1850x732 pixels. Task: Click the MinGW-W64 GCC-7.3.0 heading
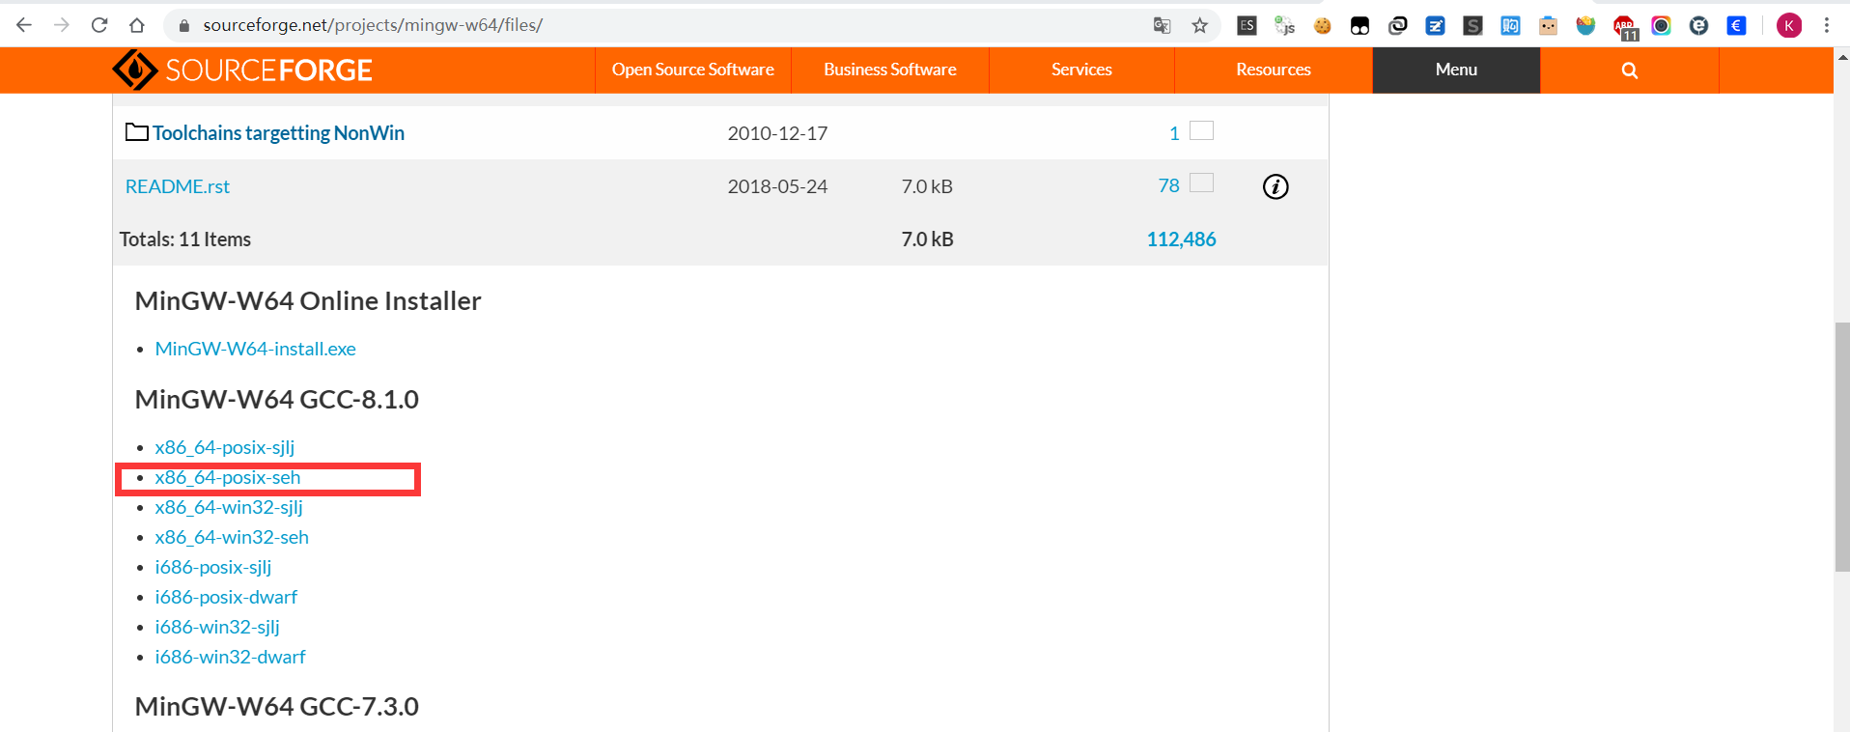pos(277,707)
